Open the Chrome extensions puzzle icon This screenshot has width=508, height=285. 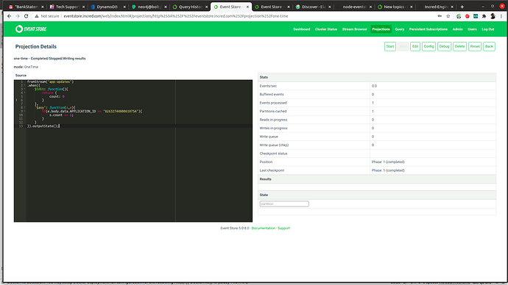tap(484, 16)
